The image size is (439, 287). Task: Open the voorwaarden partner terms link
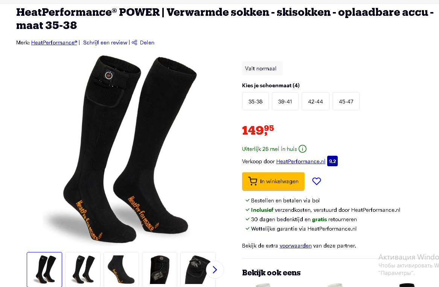coord(296,246)
